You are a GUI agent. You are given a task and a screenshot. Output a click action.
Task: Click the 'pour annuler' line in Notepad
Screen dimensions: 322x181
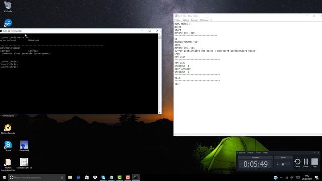pyautogui.click(x=182, y=69)
